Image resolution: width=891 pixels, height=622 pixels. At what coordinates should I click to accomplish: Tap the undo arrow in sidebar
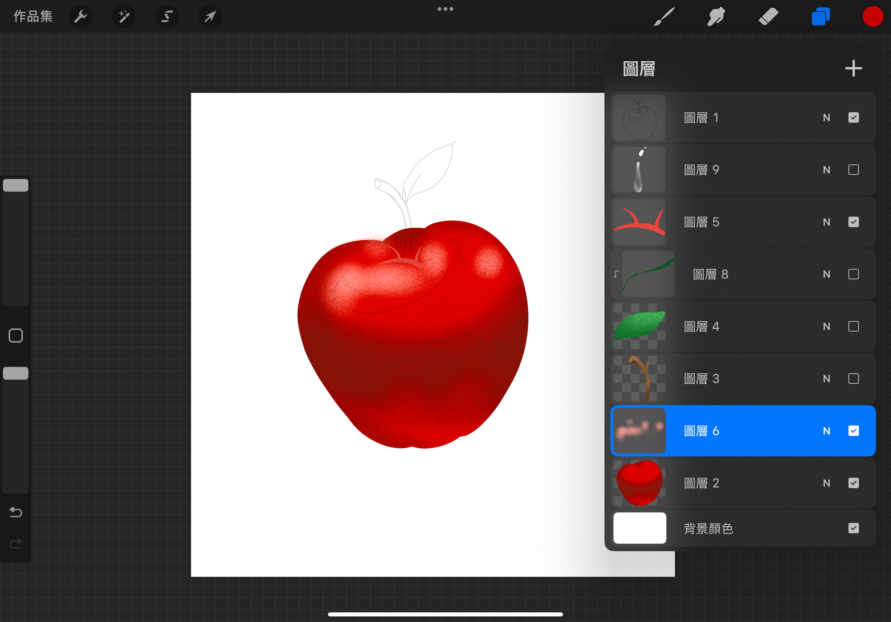click(x=16, y=512)
